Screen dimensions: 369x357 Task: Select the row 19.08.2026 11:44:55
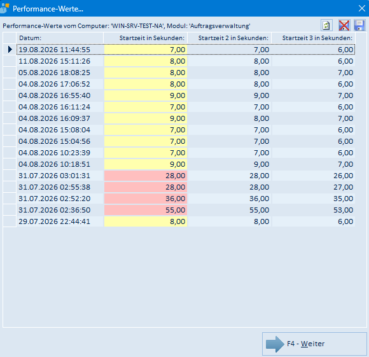[x=186, y=50]
